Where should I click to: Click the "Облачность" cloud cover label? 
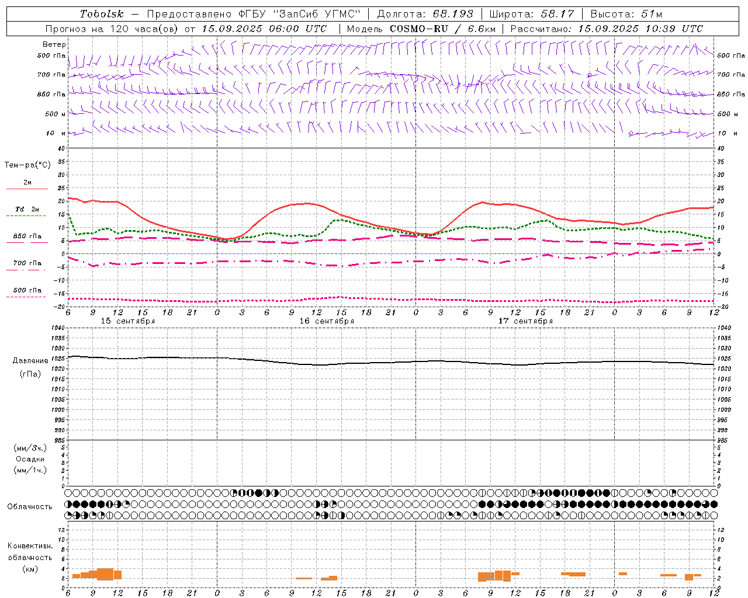pos(30,507)
